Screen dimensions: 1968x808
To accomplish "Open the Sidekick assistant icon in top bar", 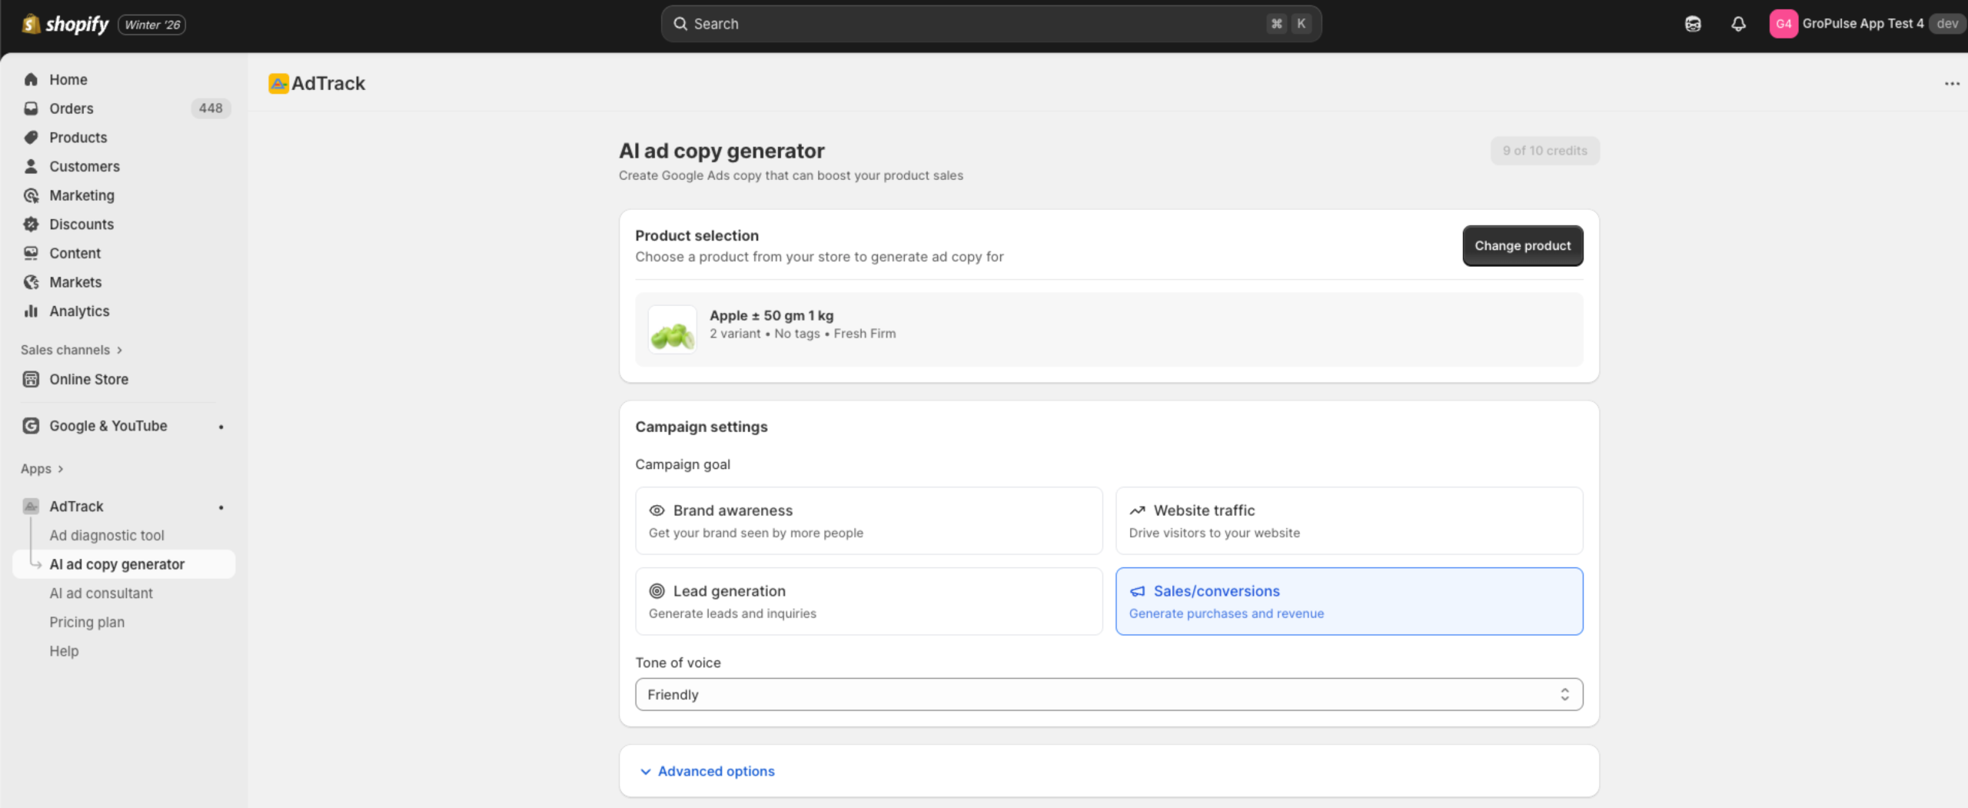I will point(1693,24).
